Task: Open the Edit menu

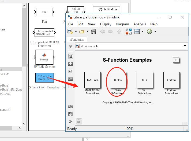Action: [80, 24]
